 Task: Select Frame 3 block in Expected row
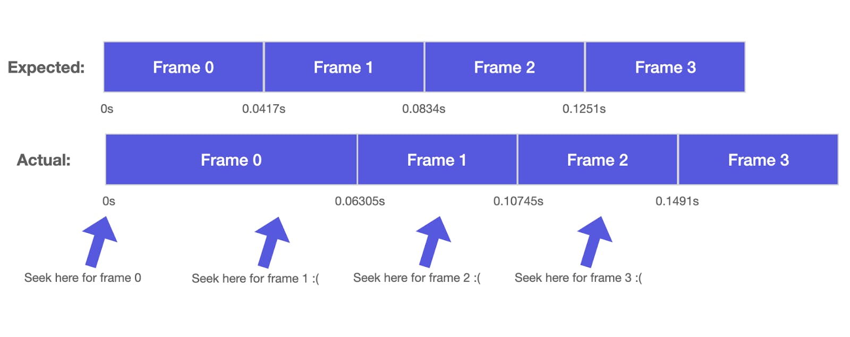coord(665,67)
